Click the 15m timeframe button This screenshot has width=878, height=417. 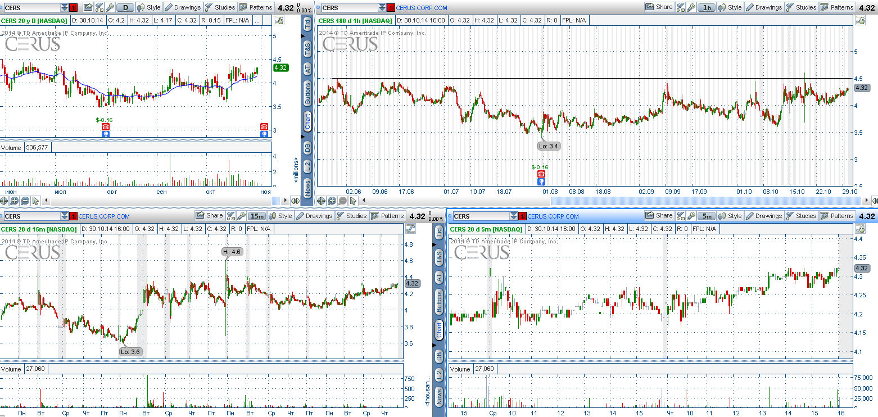tap(257, 216)
